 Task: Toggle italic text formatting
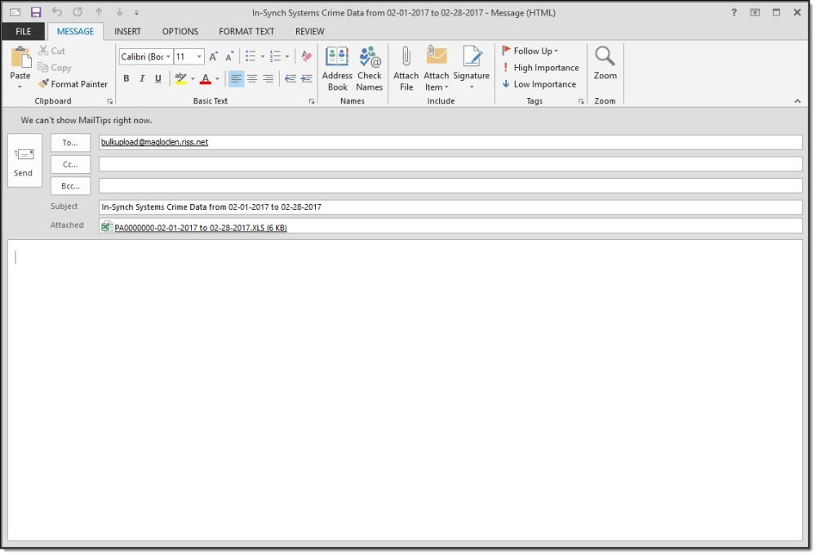tap(142, 78)
